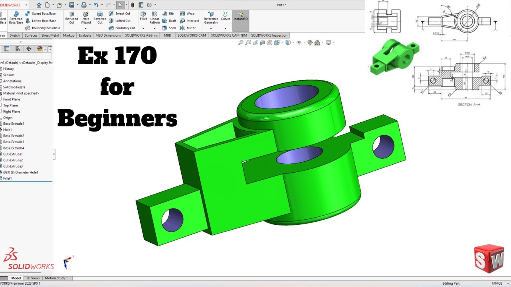
Task: Select the Mirror tool
Action: [x=188, y=28]
